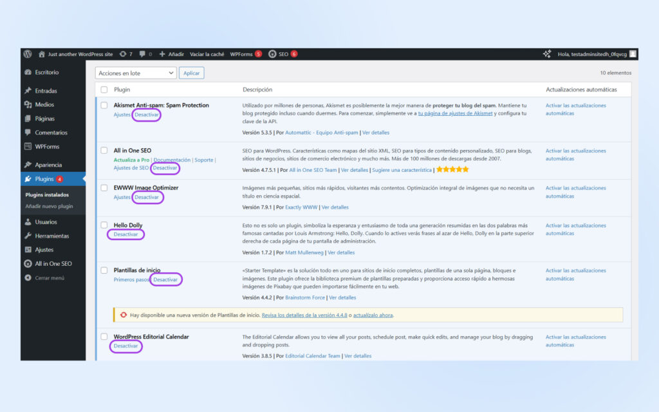Viewport: 659px width, 412px height.
Task: Open Ajustes de SEO link
Action: 131,168
